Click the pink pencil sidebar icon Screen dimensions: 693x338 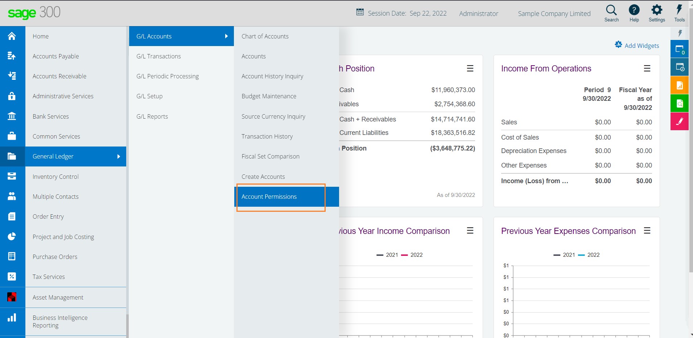[680, 121]
